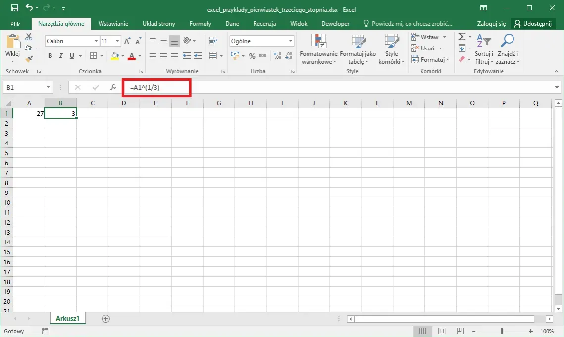Open the Name Box dropdown arrow
564x337 pixels.
(48, 87)
